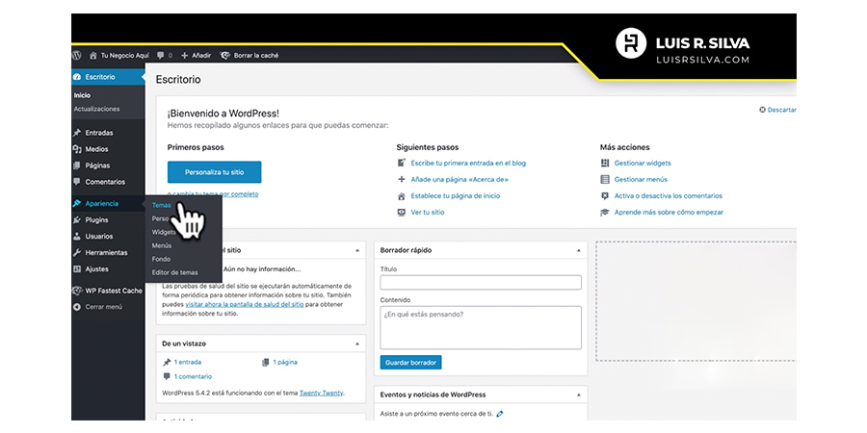Click the Herramientas wrench icon
The height and width of the screenshot is (433, 867).
[x=77, y=252]
